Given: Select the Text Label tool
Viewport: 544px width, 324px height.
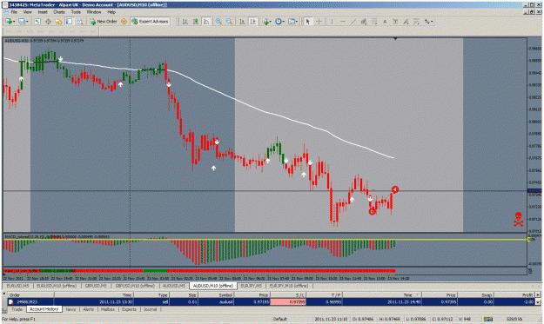Looking at the screenshot, I should pos(395,22).
